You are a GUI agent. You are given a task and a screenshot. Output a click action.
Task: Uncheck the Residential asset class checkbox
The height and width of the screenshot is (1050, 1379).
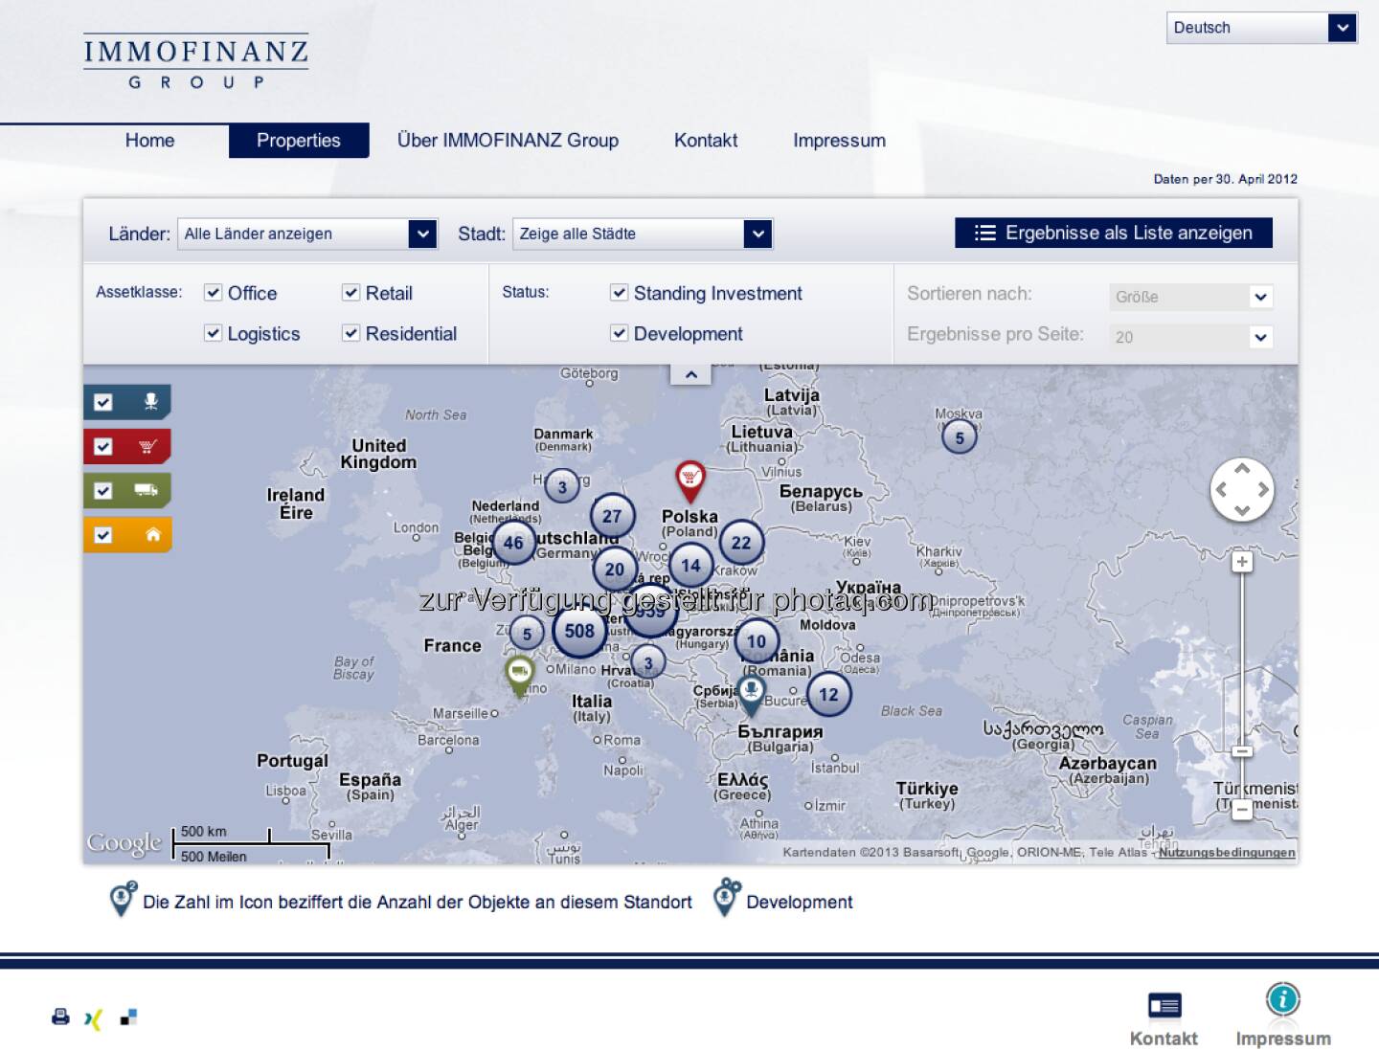click(x=350, y=333)
